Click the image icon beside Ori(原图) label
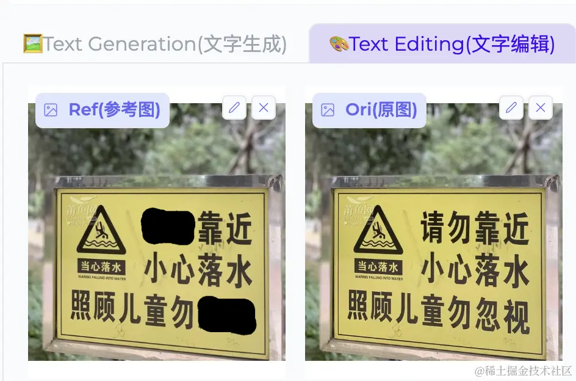 (x=328, y=110)
